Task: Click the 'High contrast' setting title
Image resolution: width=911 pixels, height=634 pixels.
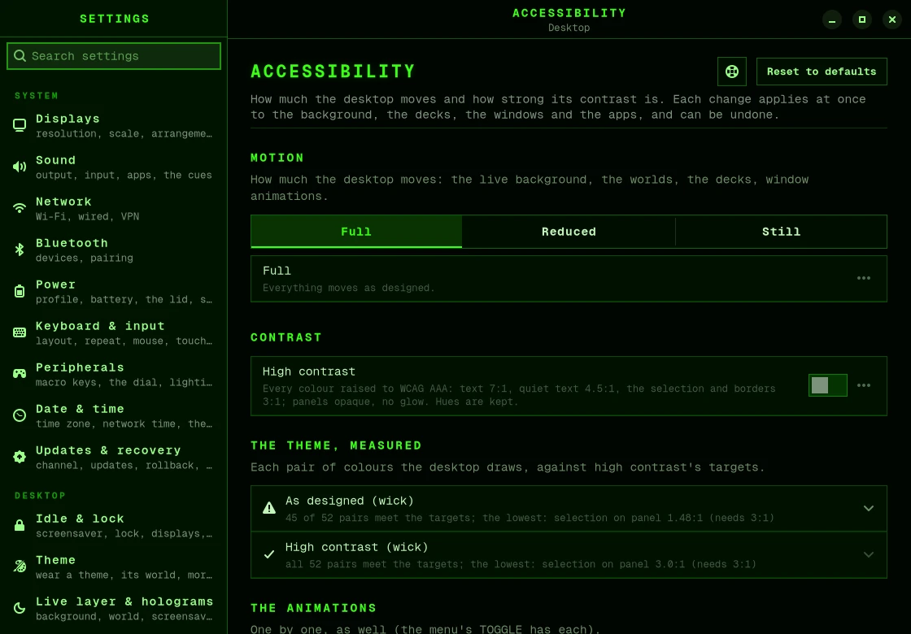Action: [x=308, y=371]
